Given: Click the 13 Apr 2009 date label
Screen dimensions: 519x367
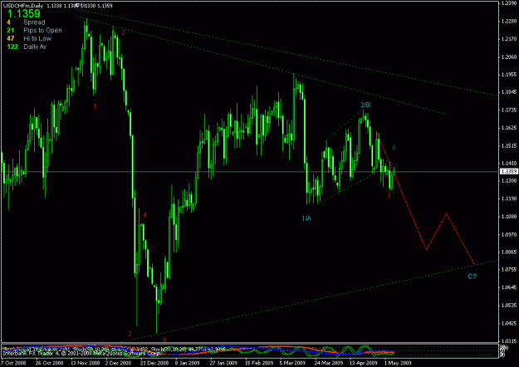Looking at the screenshot, I should click(x=364, y=363).
